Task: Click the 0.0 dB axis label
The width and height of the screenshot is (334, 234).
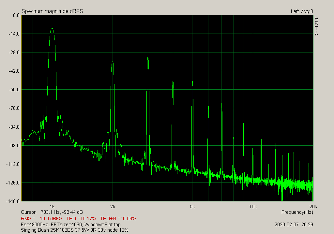Action: [x=16, y=15]
